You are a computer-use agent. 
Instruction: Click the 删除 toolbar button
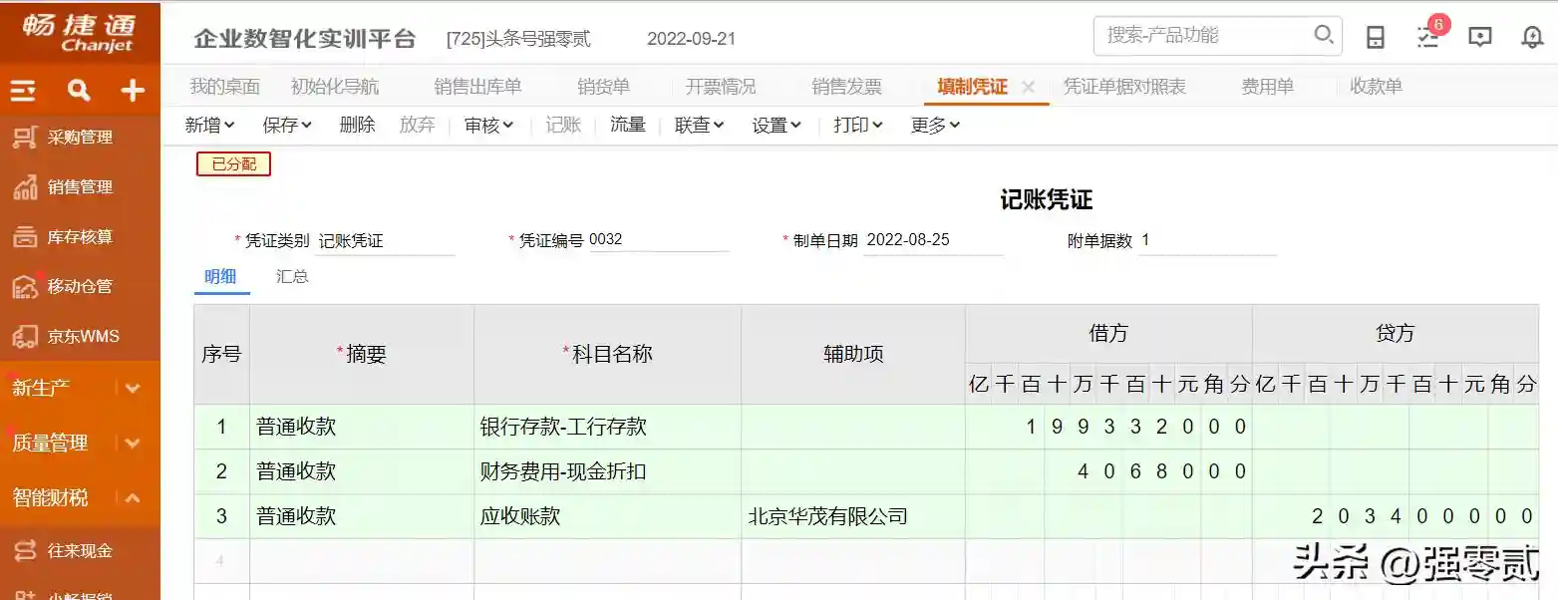(357, 125)
